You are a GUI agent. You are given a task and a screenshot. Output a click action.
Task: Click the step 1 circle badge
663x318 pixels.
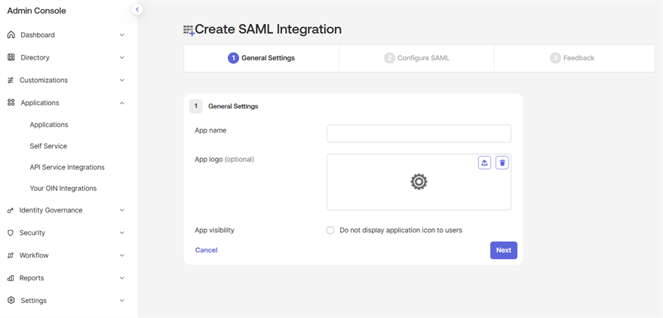coord(233,58)
